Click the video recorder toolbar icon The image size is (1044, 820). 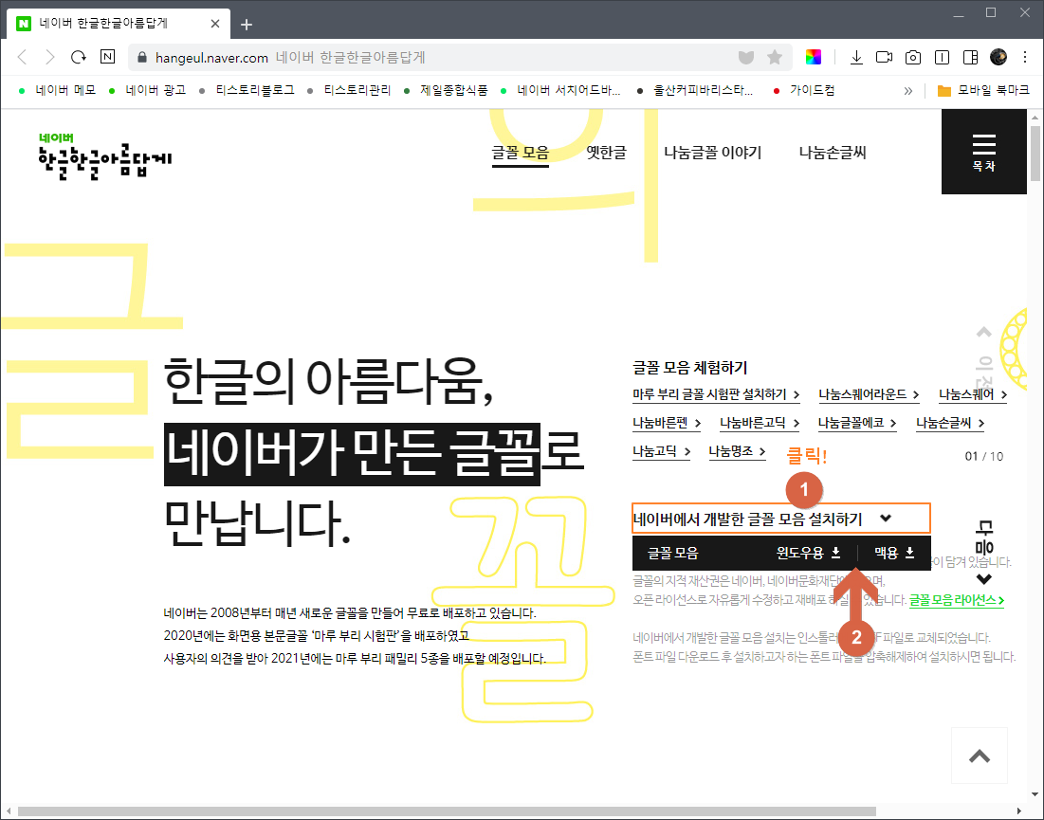point(884,57)
